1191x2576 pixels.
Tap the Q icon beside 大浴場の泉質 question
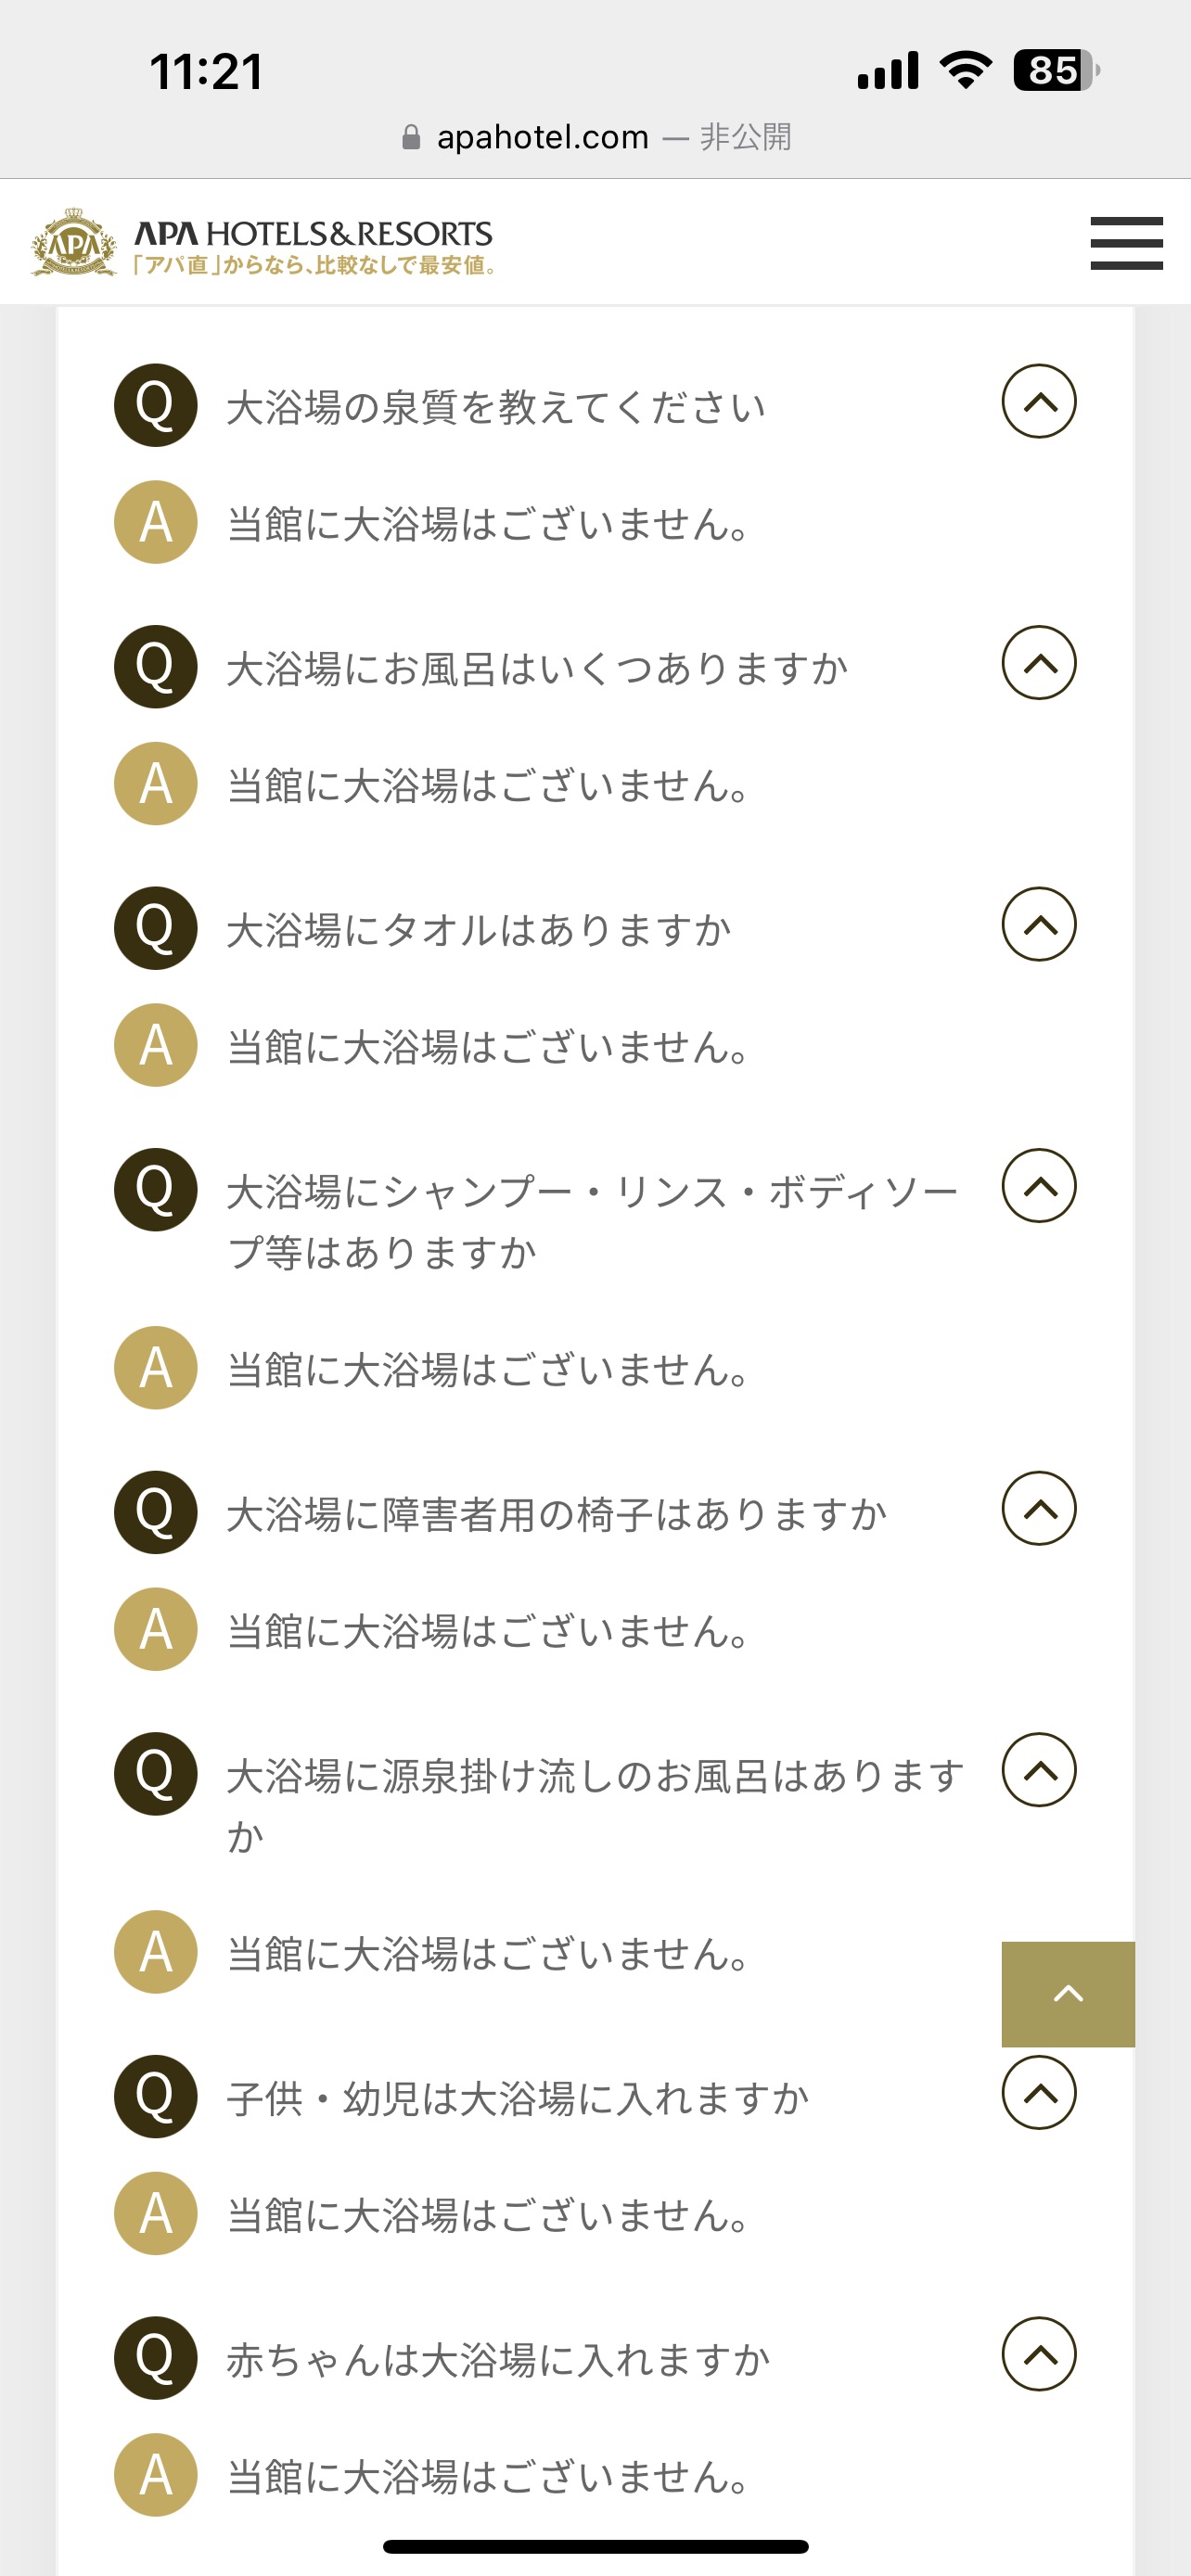(155, 405)
